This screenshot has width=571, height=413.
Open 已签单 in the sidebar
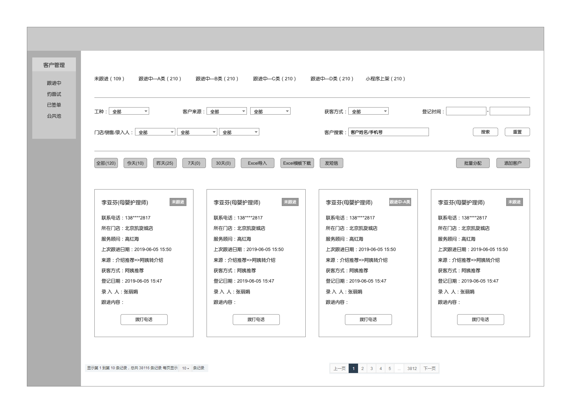pos(54,105)
